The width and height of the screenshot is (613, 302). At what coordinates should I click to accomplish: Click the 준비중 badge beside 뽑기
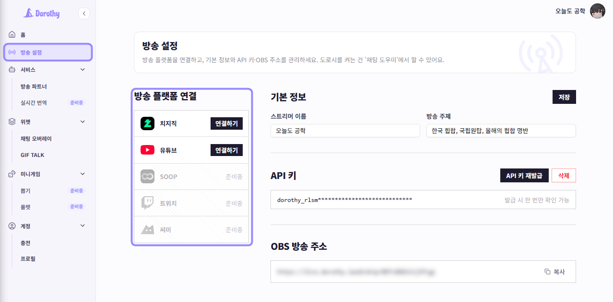(x=77, y=191)
